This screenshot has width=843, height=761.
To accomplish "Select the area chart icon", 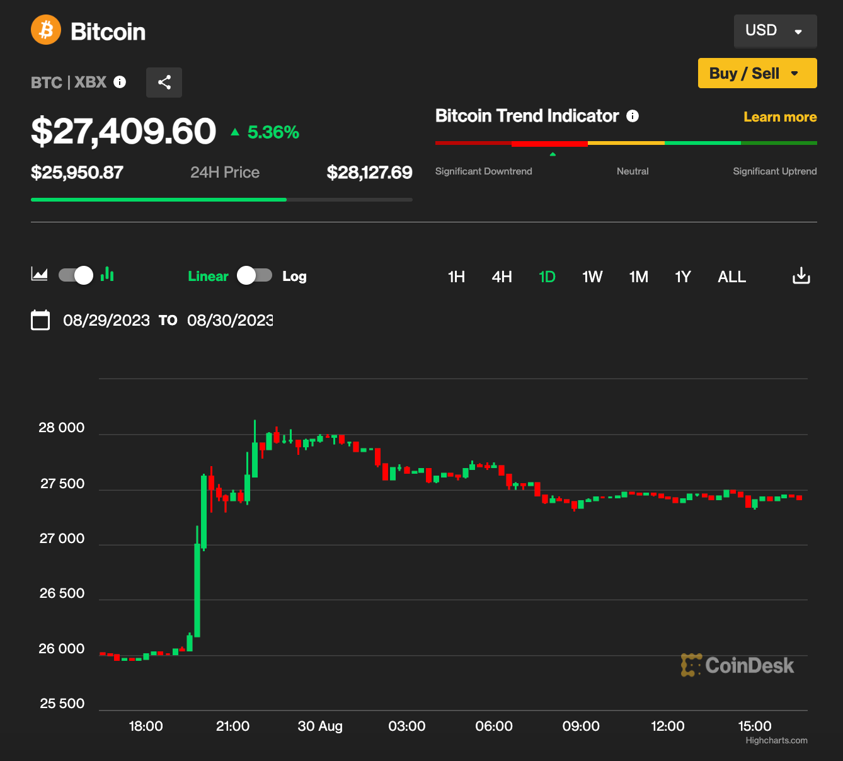I will point(40,274).
